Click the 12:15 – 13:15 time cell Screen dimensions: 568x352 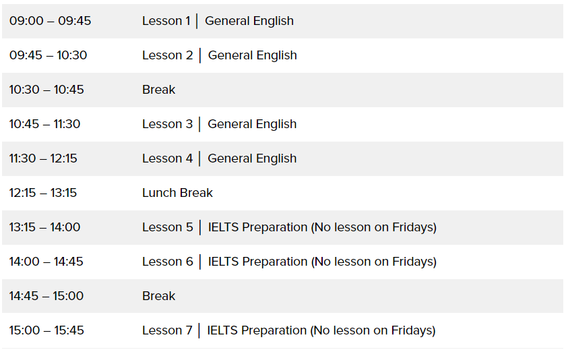[43, 193]
